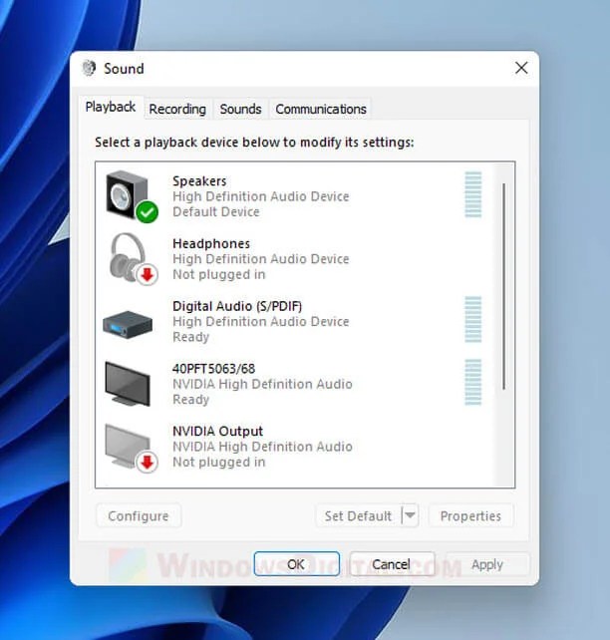Click the Speakers volume level meter
Viewport: 610px width, 640px height.
[472, 194]
